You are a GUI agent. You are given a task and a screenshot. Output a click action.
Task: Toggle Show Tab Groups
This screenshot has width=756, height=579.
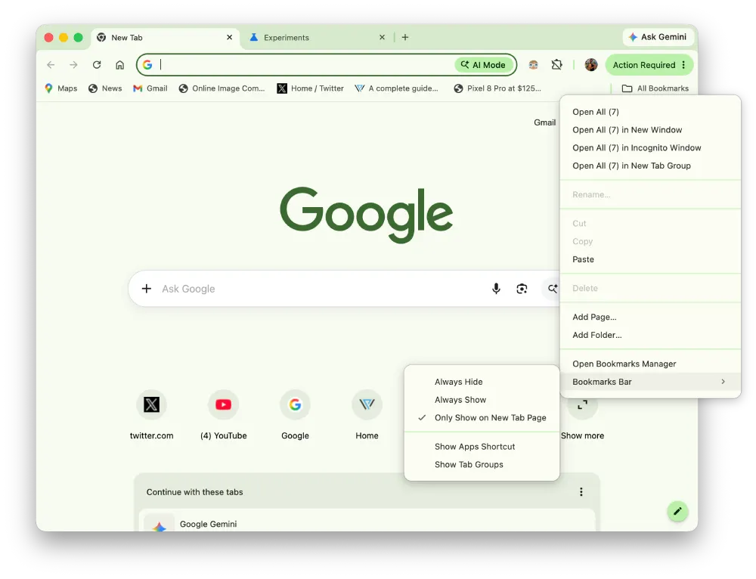coord(482,464)
